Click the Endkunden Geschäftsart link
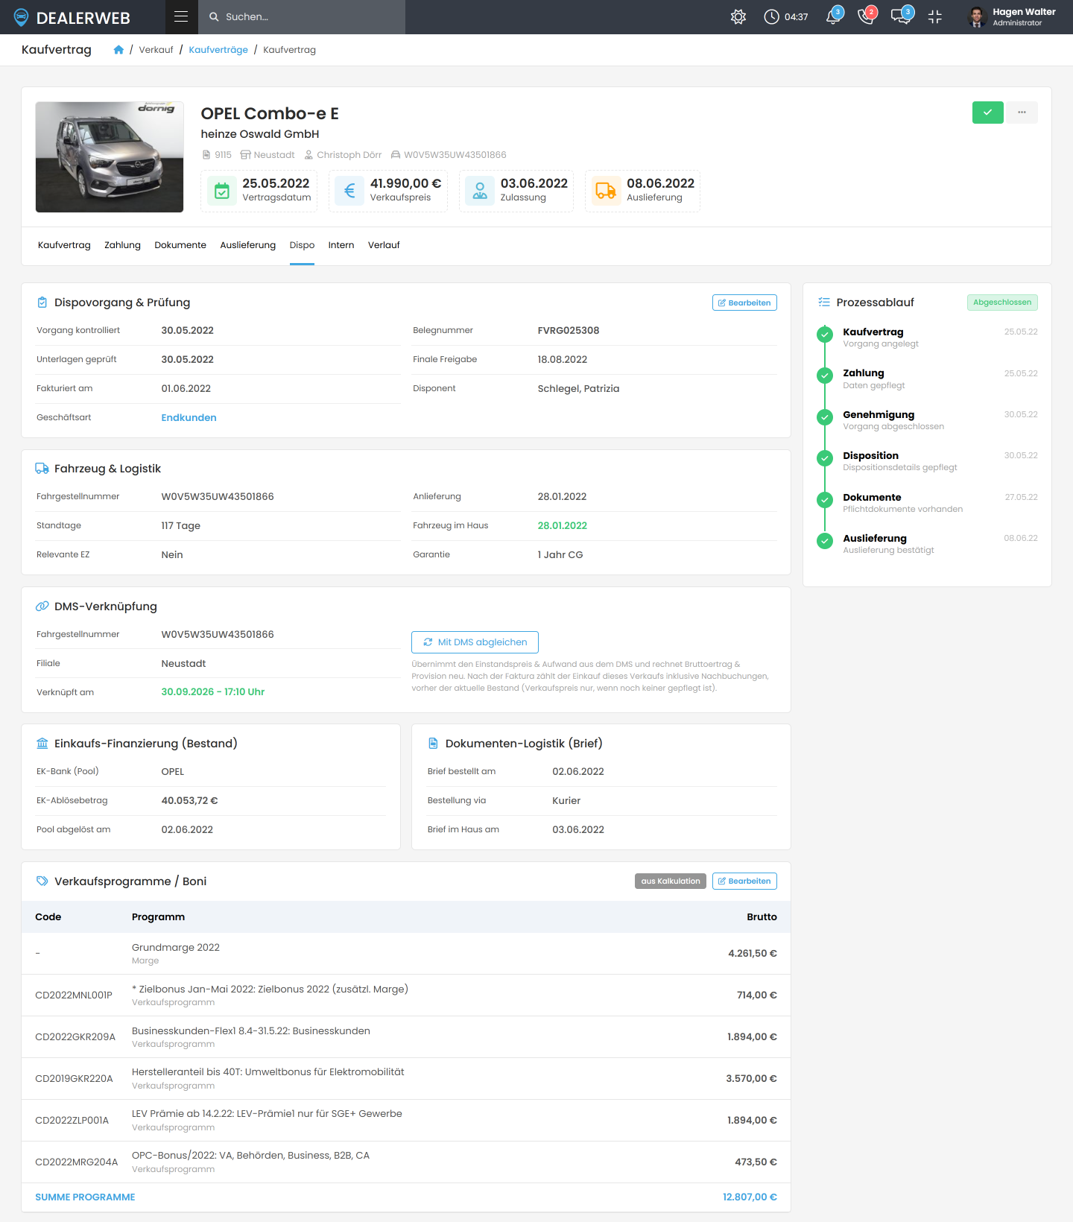Viewport: 1073px width, 1222px height. coord(189,418)
